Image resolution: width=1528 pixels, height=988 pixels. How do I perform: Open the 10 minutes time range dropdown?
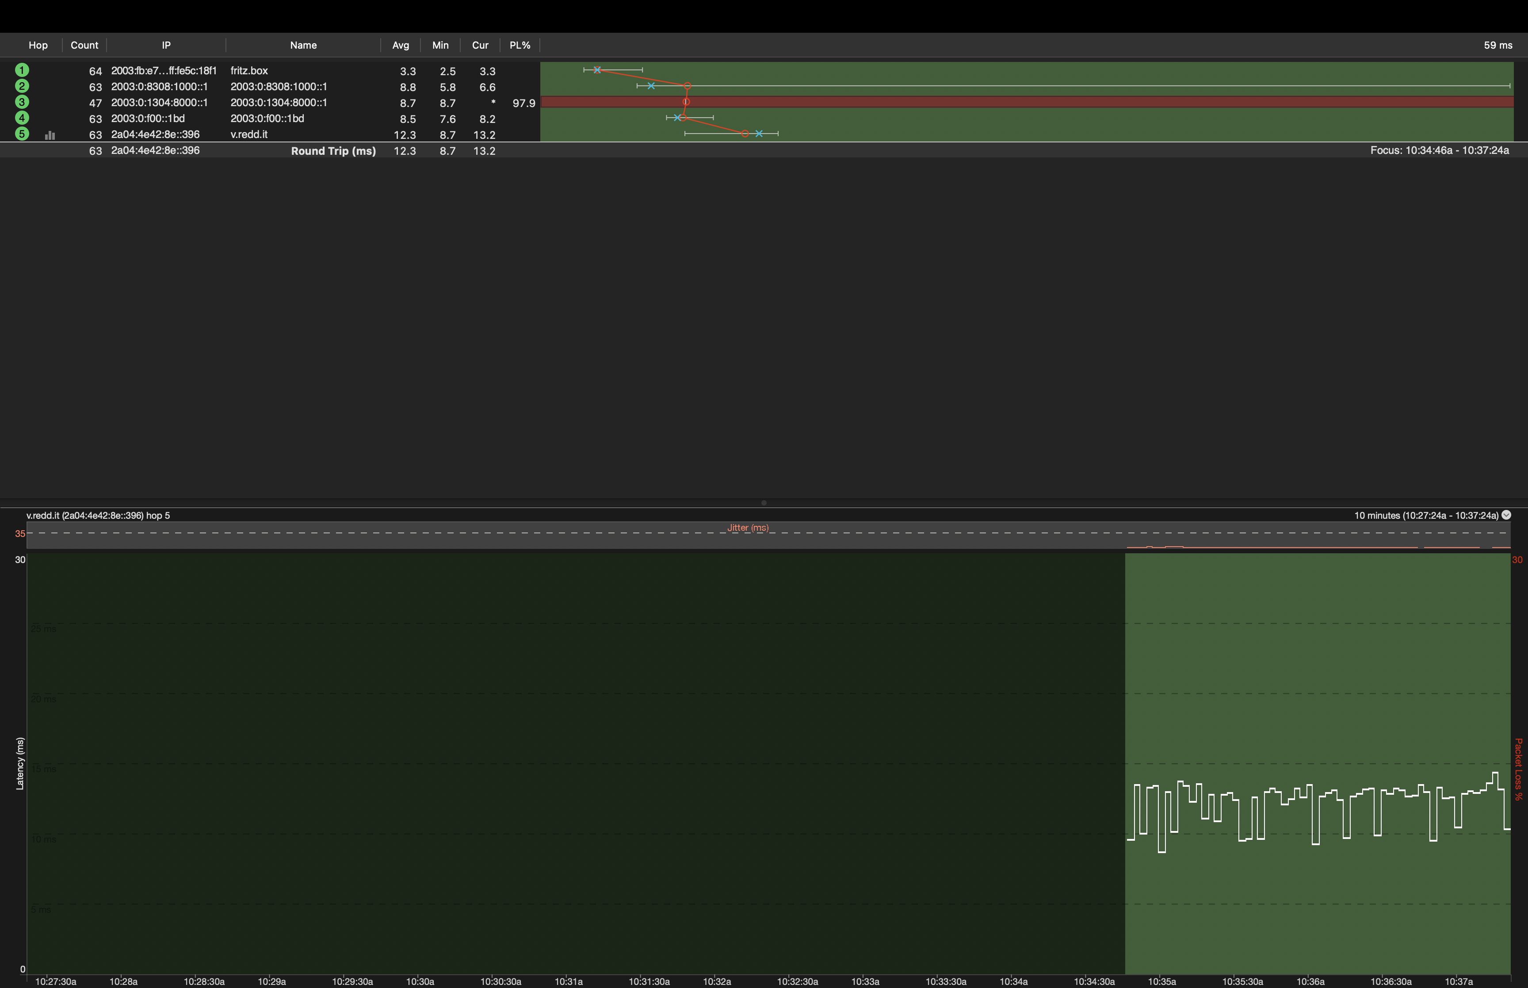click(x=1506, y=514)
